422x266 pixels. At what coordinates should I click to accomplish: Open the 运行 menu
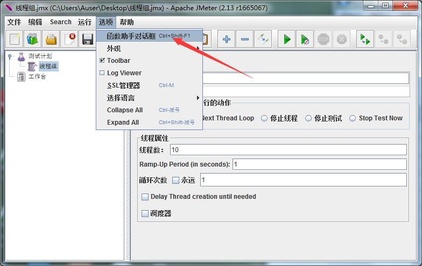[x=85, y=22]
